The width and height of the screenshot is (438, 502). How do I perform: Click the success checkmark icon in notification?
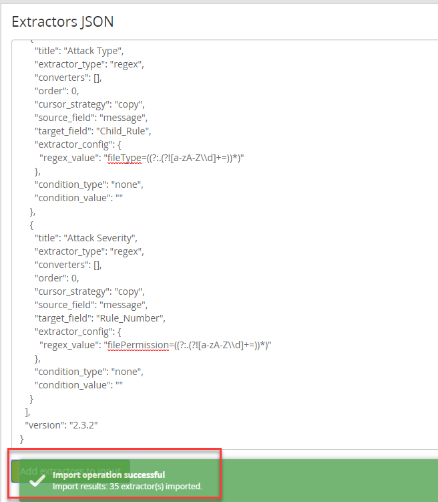[x=37, y=481]
